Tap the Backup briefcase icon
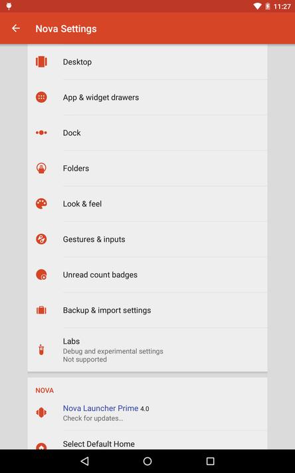Screen dimensions: 295x473 coord(41,310)
